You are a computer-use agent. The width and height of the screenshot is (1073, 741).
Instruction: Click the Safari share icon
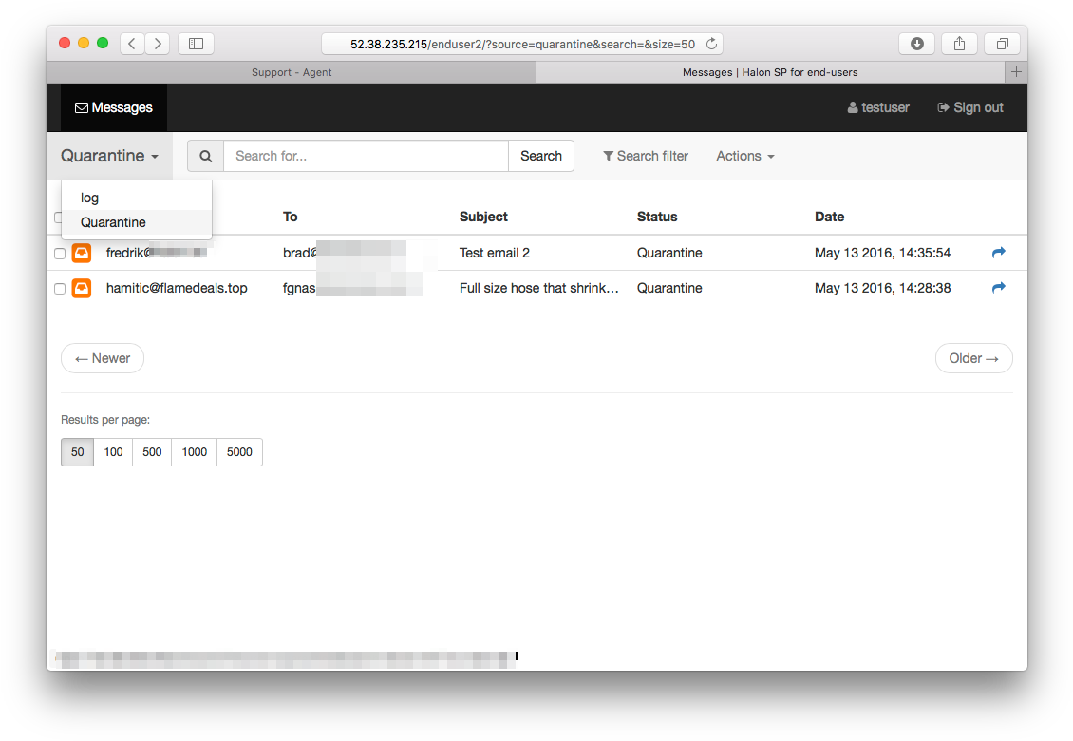(x=959, y=44)
